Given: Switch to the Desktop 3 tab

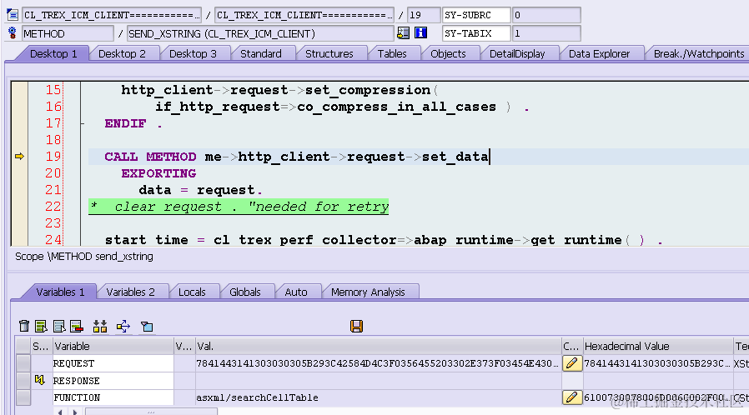Looking at the screenshot, I should pyautogui.click(x=193, y=53).
